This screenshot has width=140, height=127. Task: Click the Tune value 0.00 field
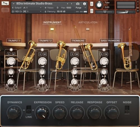point(107,7)
